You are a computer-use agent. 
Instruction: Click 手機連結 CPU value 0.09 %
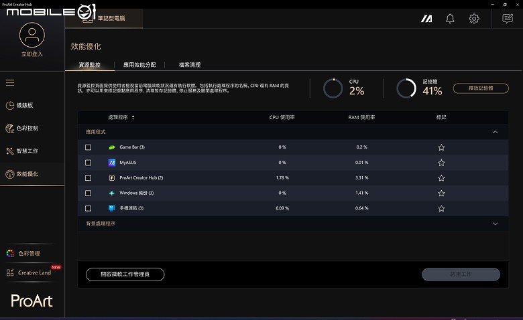click(x=282, y=208)
